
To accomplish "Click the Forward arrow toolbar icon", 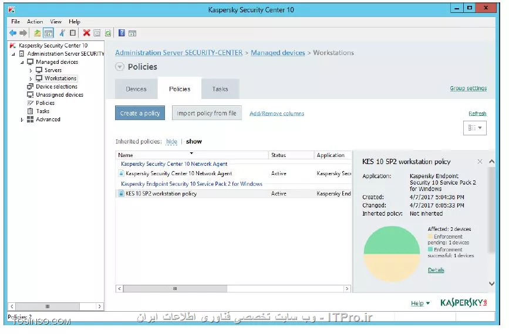I will (23, 33).
